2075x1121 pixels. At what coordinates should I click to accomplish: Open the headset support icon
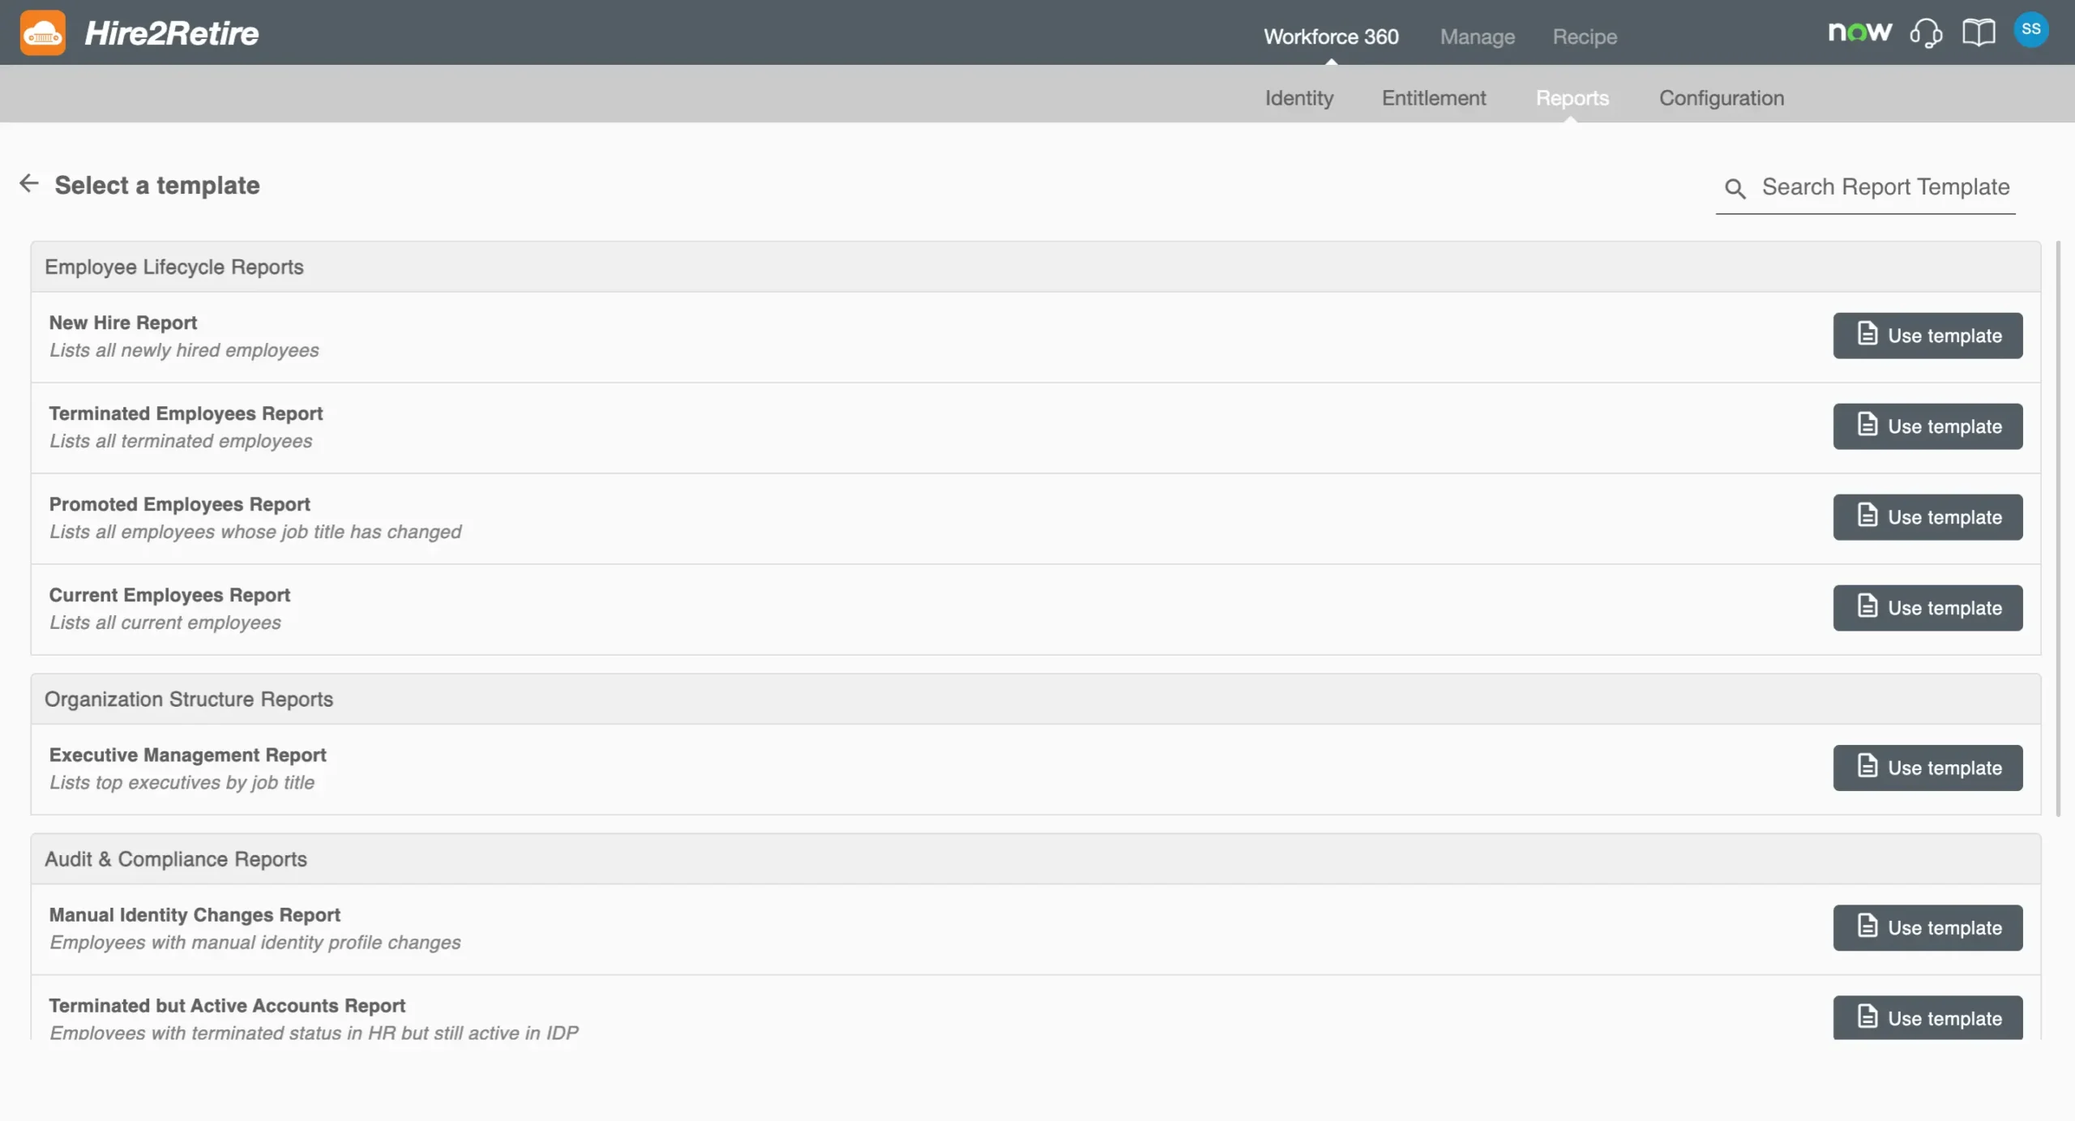coord(1926,33)
